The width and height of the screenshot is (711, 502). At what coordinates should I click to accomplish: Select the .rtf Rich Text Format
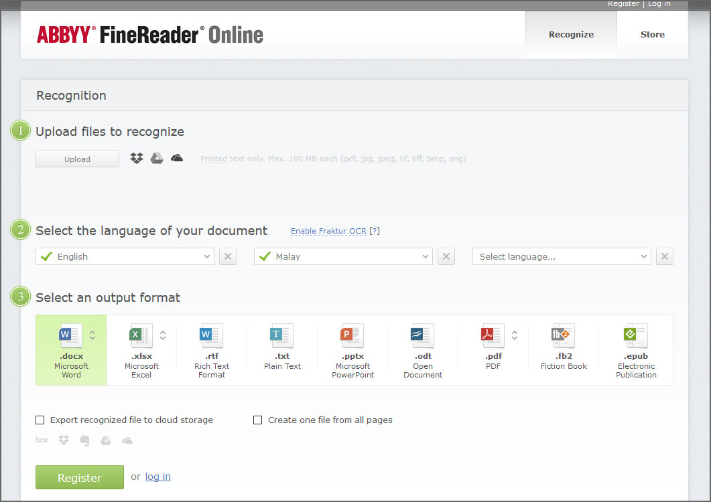click(x=212, y=350)
